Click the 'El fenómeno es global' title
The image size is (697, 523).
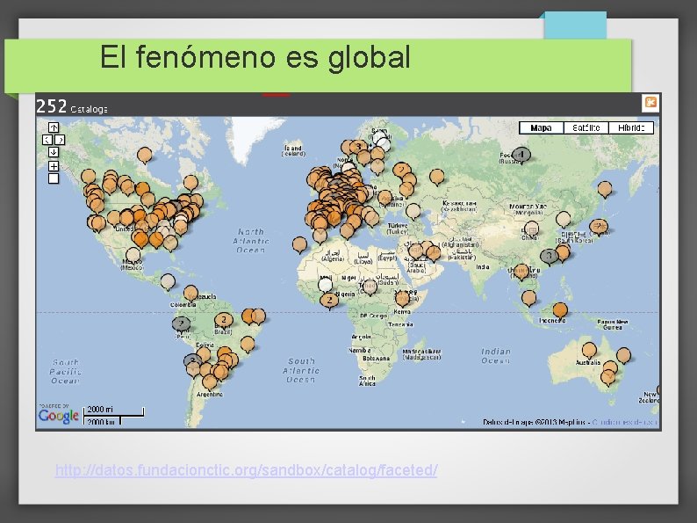point(255,57)
